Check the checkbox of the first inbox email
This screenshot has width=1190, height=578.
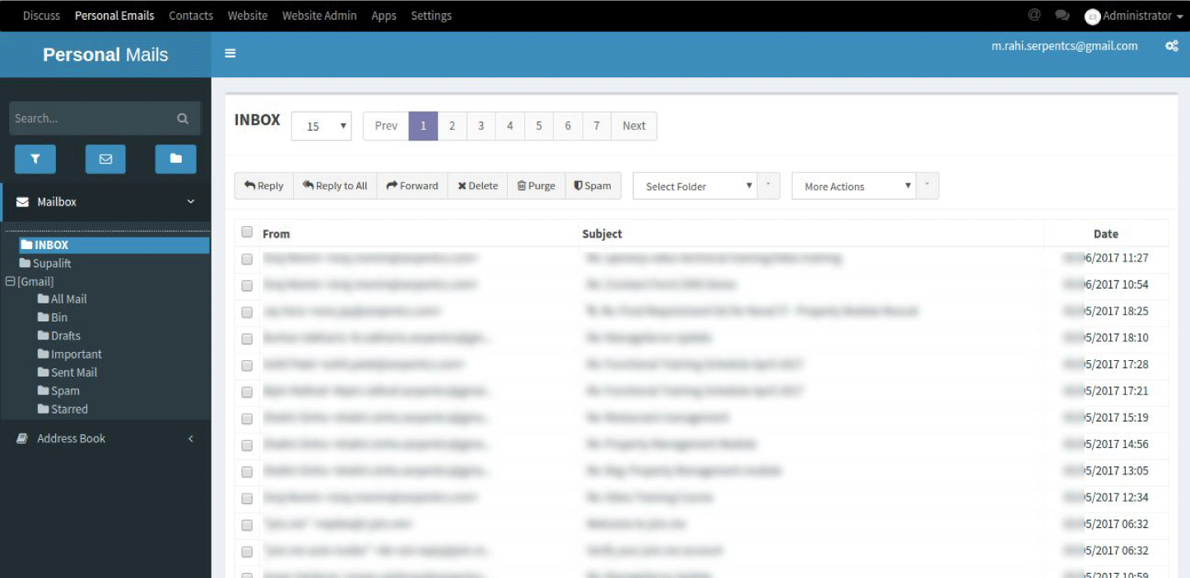click(x=246, y=258)
